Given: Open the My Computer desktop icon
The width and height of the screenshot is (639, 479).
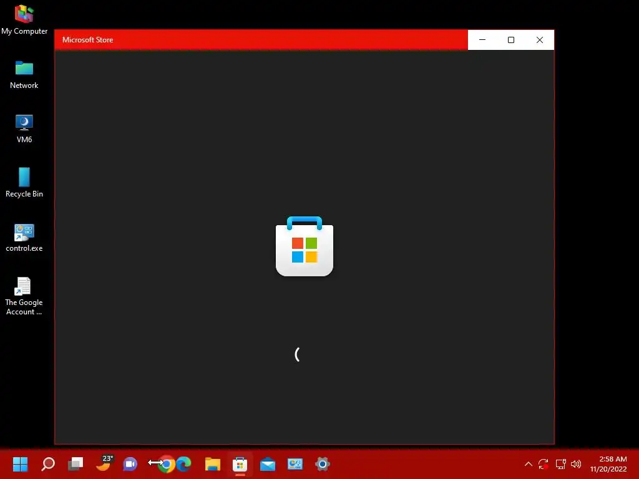Looking at the screenshot, I should [24, 19].
